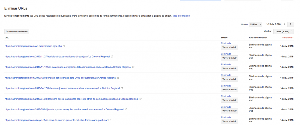Click Eliminada status for obispo-oficia-misa row
The image size is (300, 125).
click(x=226, y=117)
